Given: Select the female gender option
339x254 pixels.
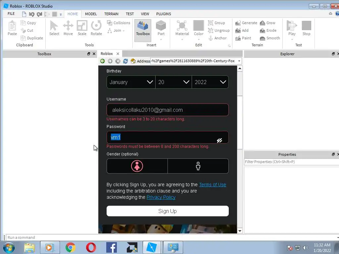Looking at the screenshot, I should coord(137,166).
